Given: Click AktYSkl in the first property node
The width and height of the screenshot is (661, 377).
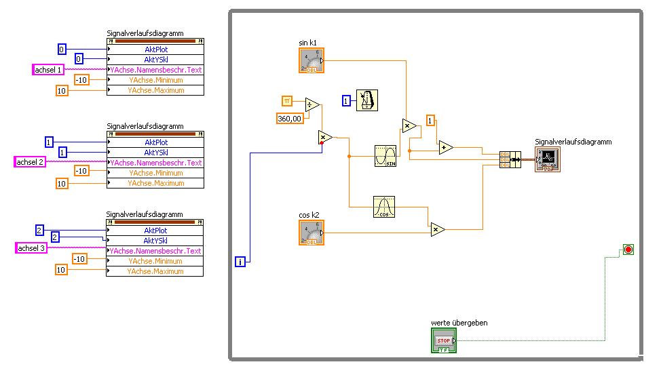Looking at the screenshot, I should (x=155, y=60).
